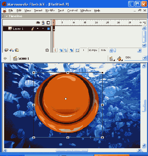Open the Modify menu
This screenshot has width=148, height=156.
tap(50, 10)
